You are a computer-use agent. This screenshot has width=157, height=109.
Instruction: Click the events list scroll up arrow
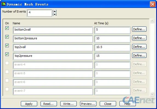tap(152, 21)
